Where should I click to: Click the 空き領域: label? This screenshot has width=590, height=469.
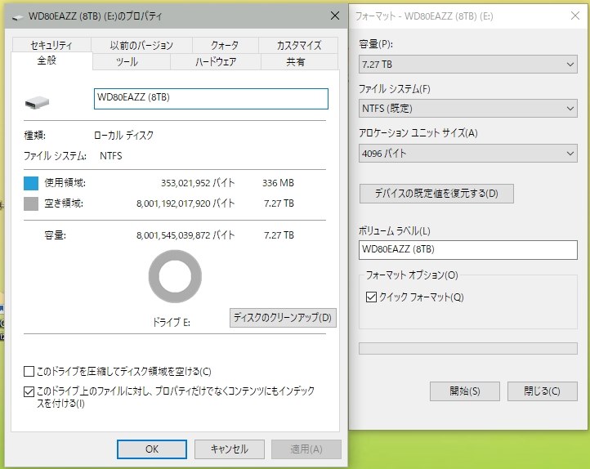(x=64, y=203)
